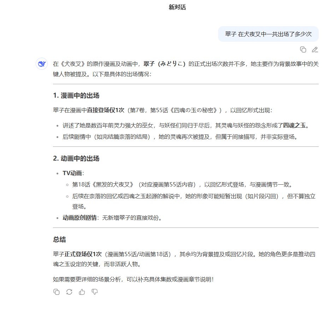Copy the assistant's answer
Viewport: 336px width, 323px height.
tap(57, 292)
